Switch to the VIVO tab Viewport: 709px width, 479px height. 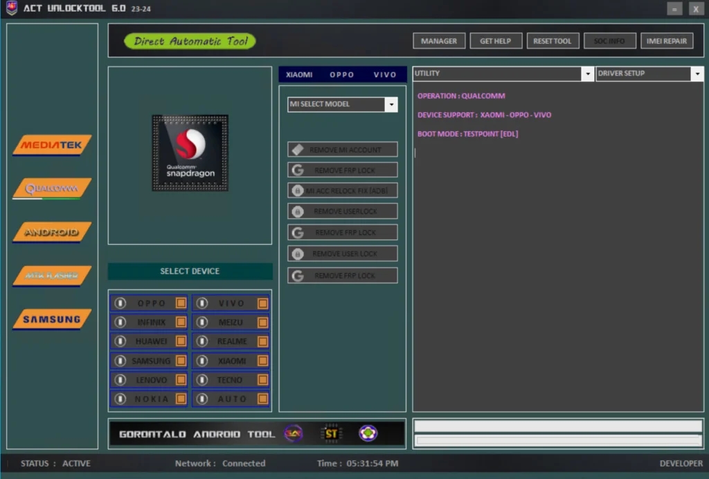(x=385, y=75)
